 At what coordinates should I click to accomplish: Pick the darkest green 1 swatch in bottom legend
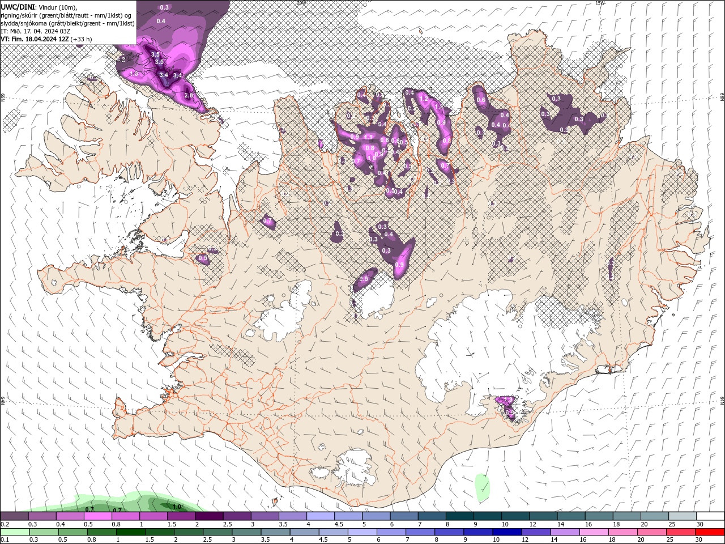coord(130,532)
